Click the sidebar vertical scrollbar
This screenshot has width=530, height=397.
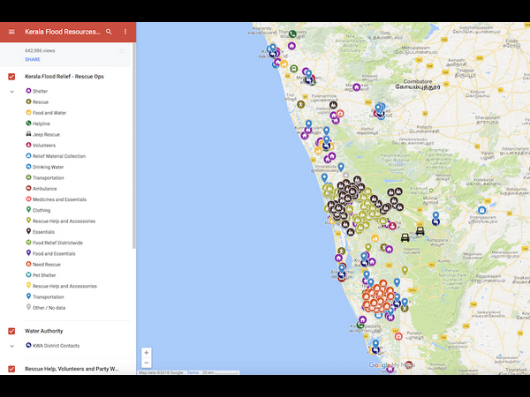pyautogui.click(x=134, y=146)
